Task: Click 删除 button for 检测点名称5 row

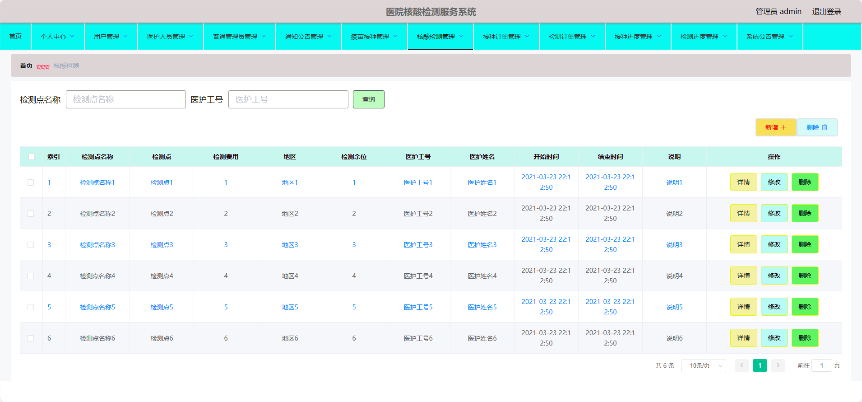Action: click(805, 307)
